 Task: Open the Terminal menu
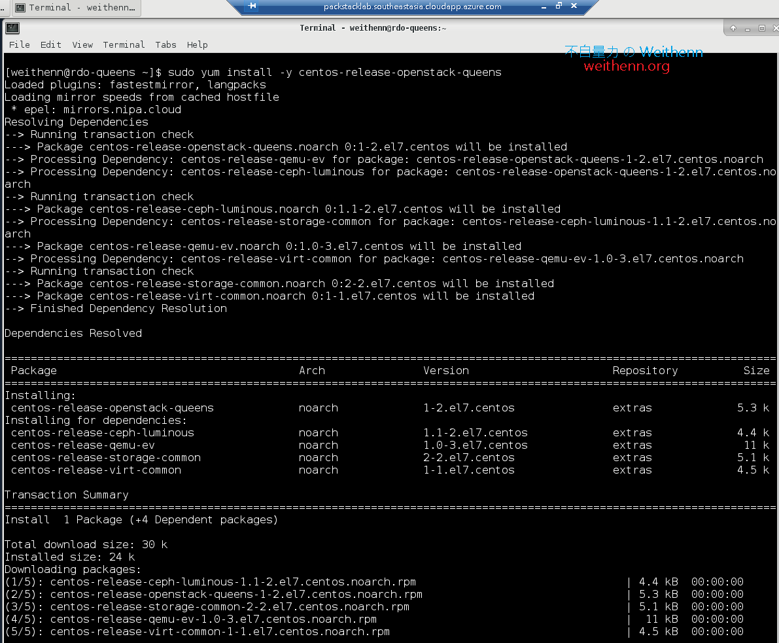click(124, 44)
